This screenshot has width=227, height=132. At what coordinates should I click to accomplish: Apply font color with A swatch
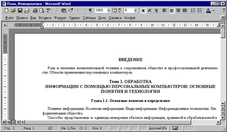coord(208,11)
